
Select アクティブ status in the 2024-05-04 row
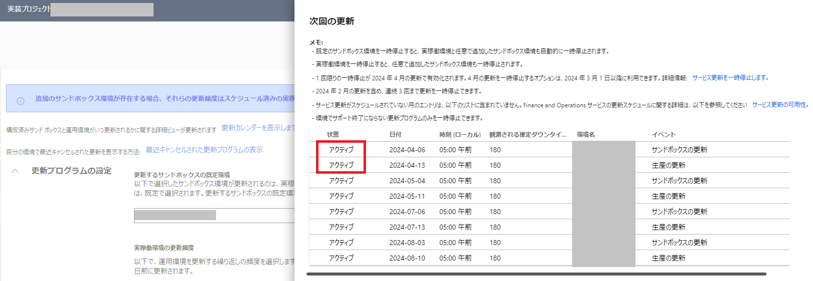pos(341,181)
